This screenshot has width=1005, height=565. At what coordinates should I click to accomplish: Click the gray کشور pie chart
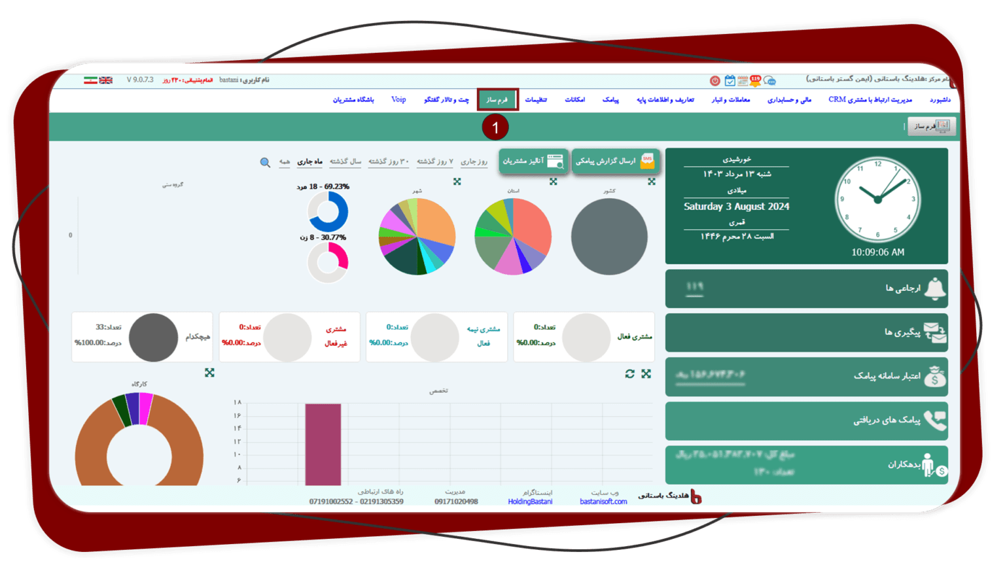point(609,237)
